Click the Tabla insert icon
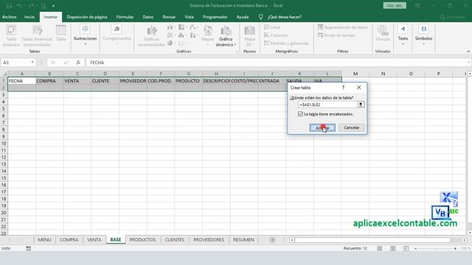 pos(60,33)
